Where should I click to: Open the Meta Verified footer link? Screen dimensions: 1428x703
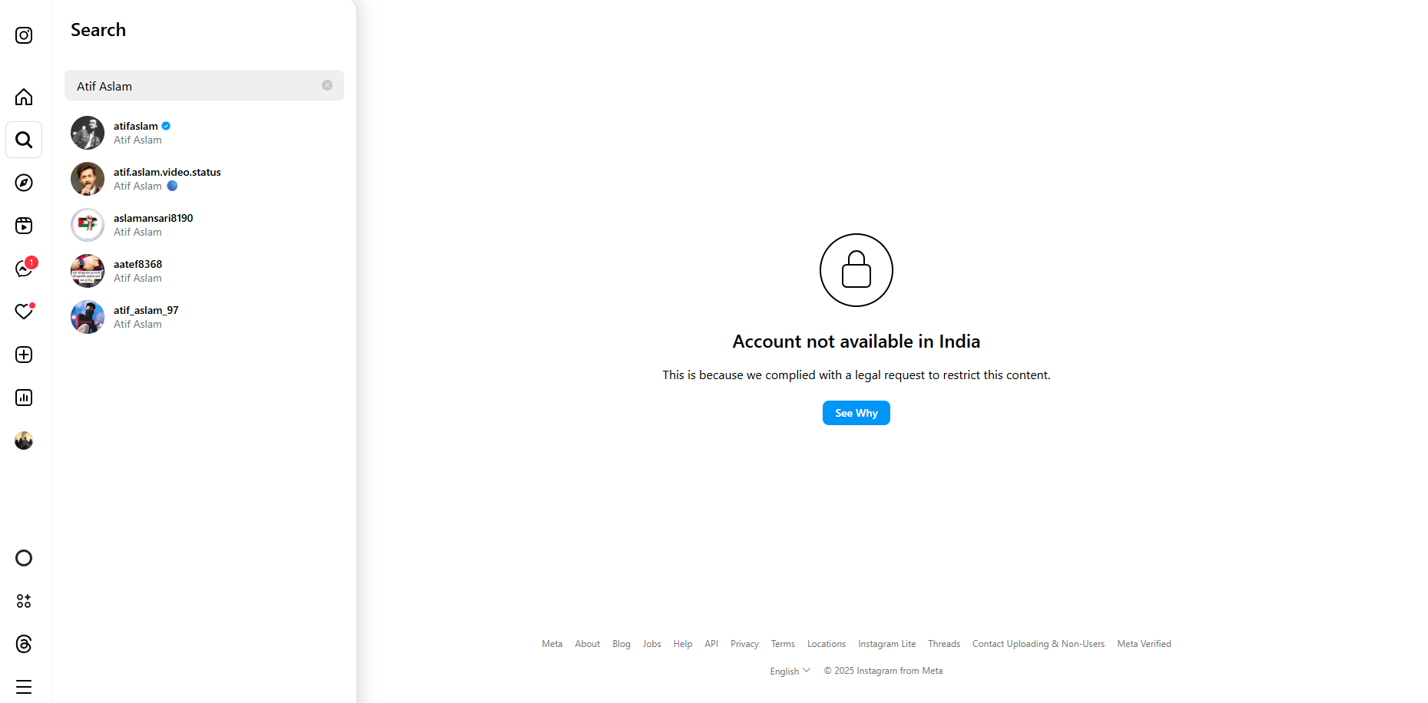(1144, 644)
